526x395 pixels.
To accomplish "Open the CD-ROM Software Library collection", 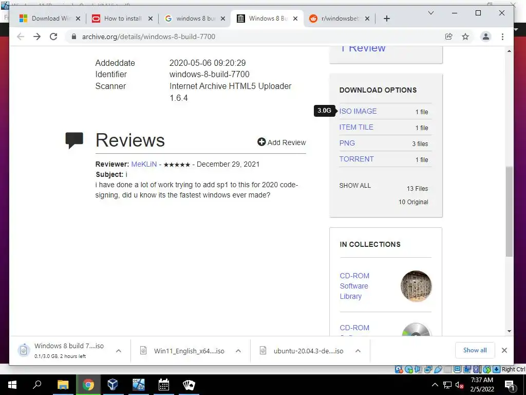I will point(354,286).
